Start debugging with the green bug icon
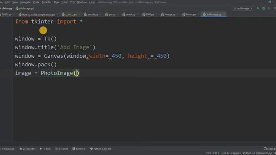 tap(263, 8)
